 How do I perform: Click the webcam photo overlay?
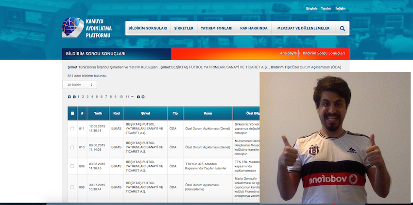[335, 138]
